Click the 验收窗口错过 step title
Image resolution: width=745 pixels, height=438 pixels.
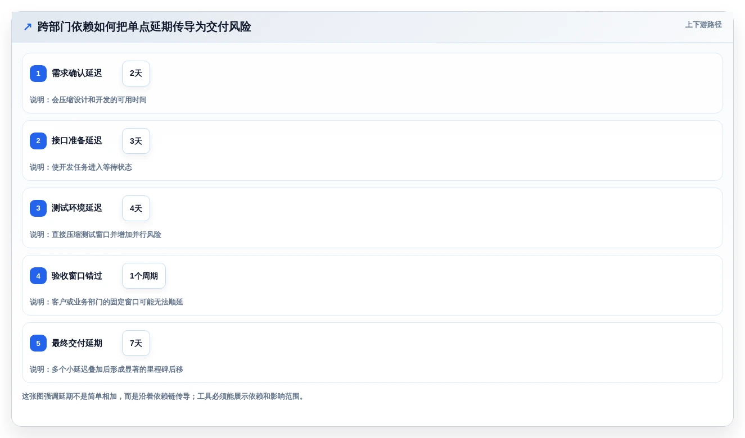coord(77,276)
